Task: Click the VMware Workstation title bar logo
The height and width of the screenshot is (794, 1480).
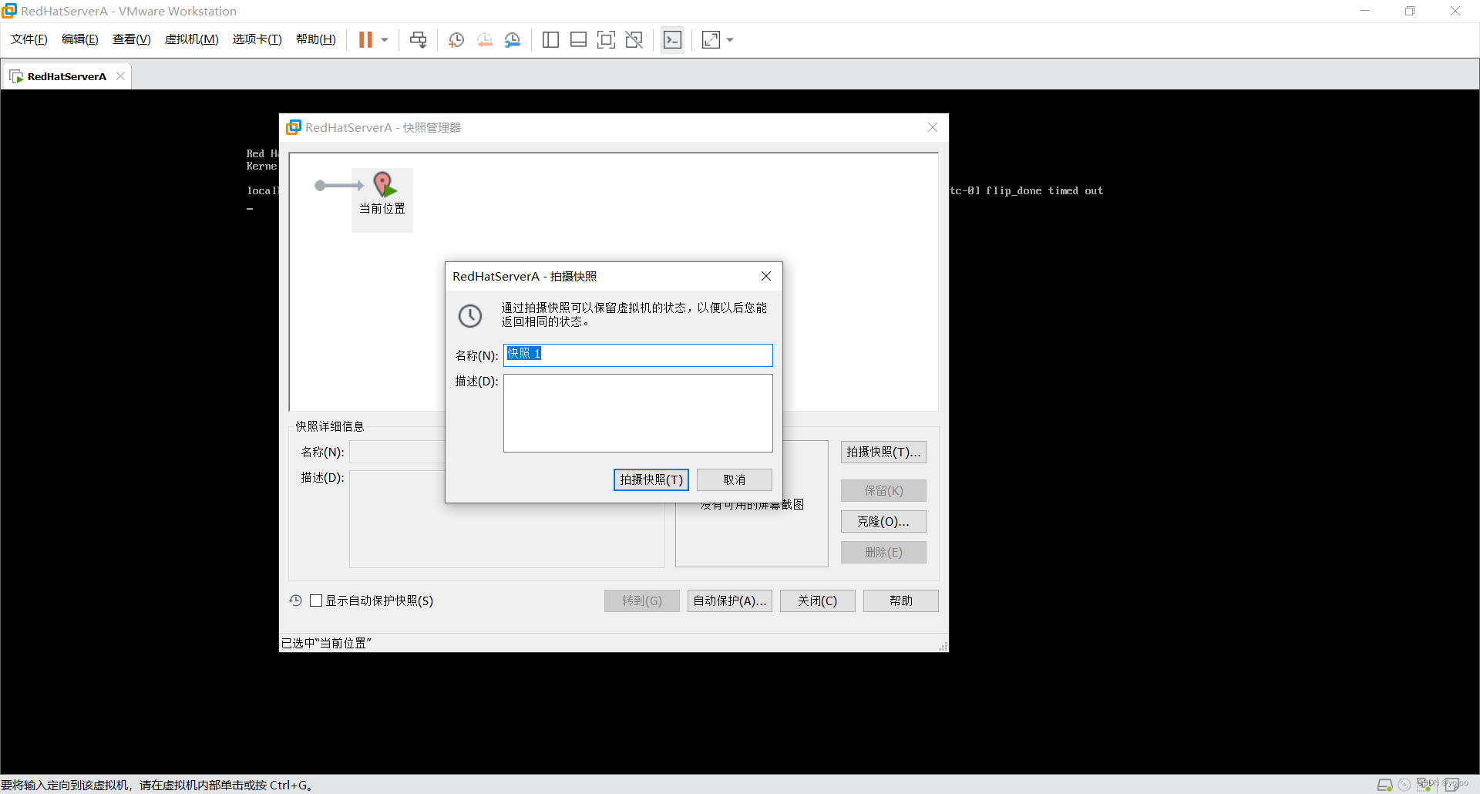Action: [x=9, y=11]
